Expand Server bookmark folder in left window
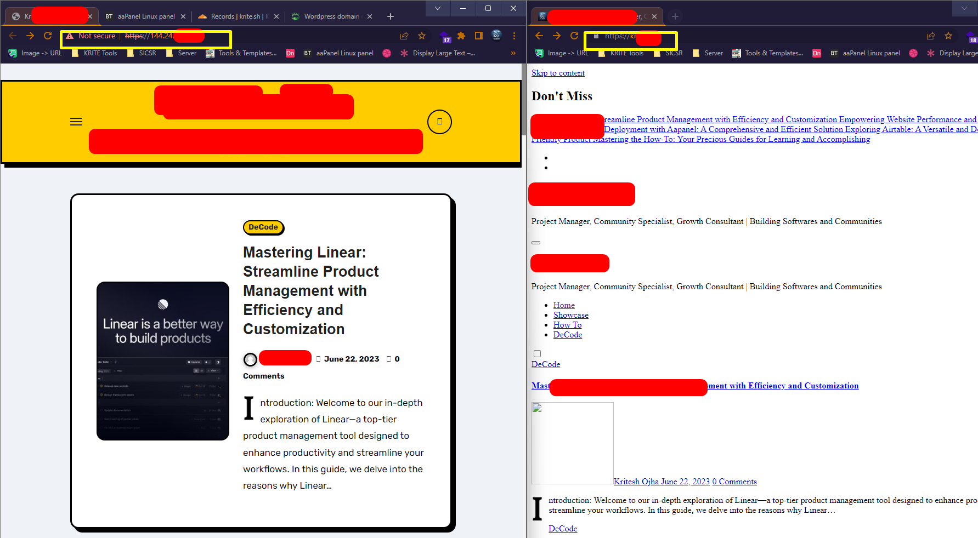Viewport: 978px width, 538px height. tap(181, 53)
